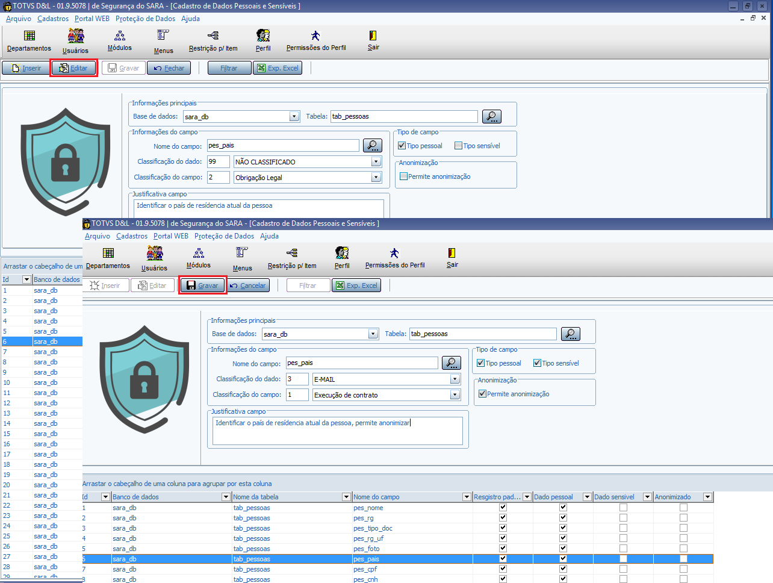Screen dimensions: 773x583
Task: Open Obrigação Legal dropdown in background window
Action: coord(376,177)
